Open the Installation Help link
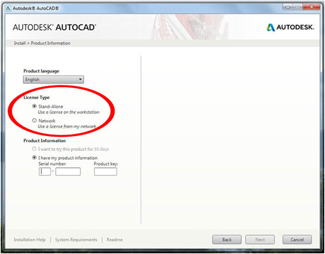The width and height of the screenshot is (325, 254). [30, 240]
